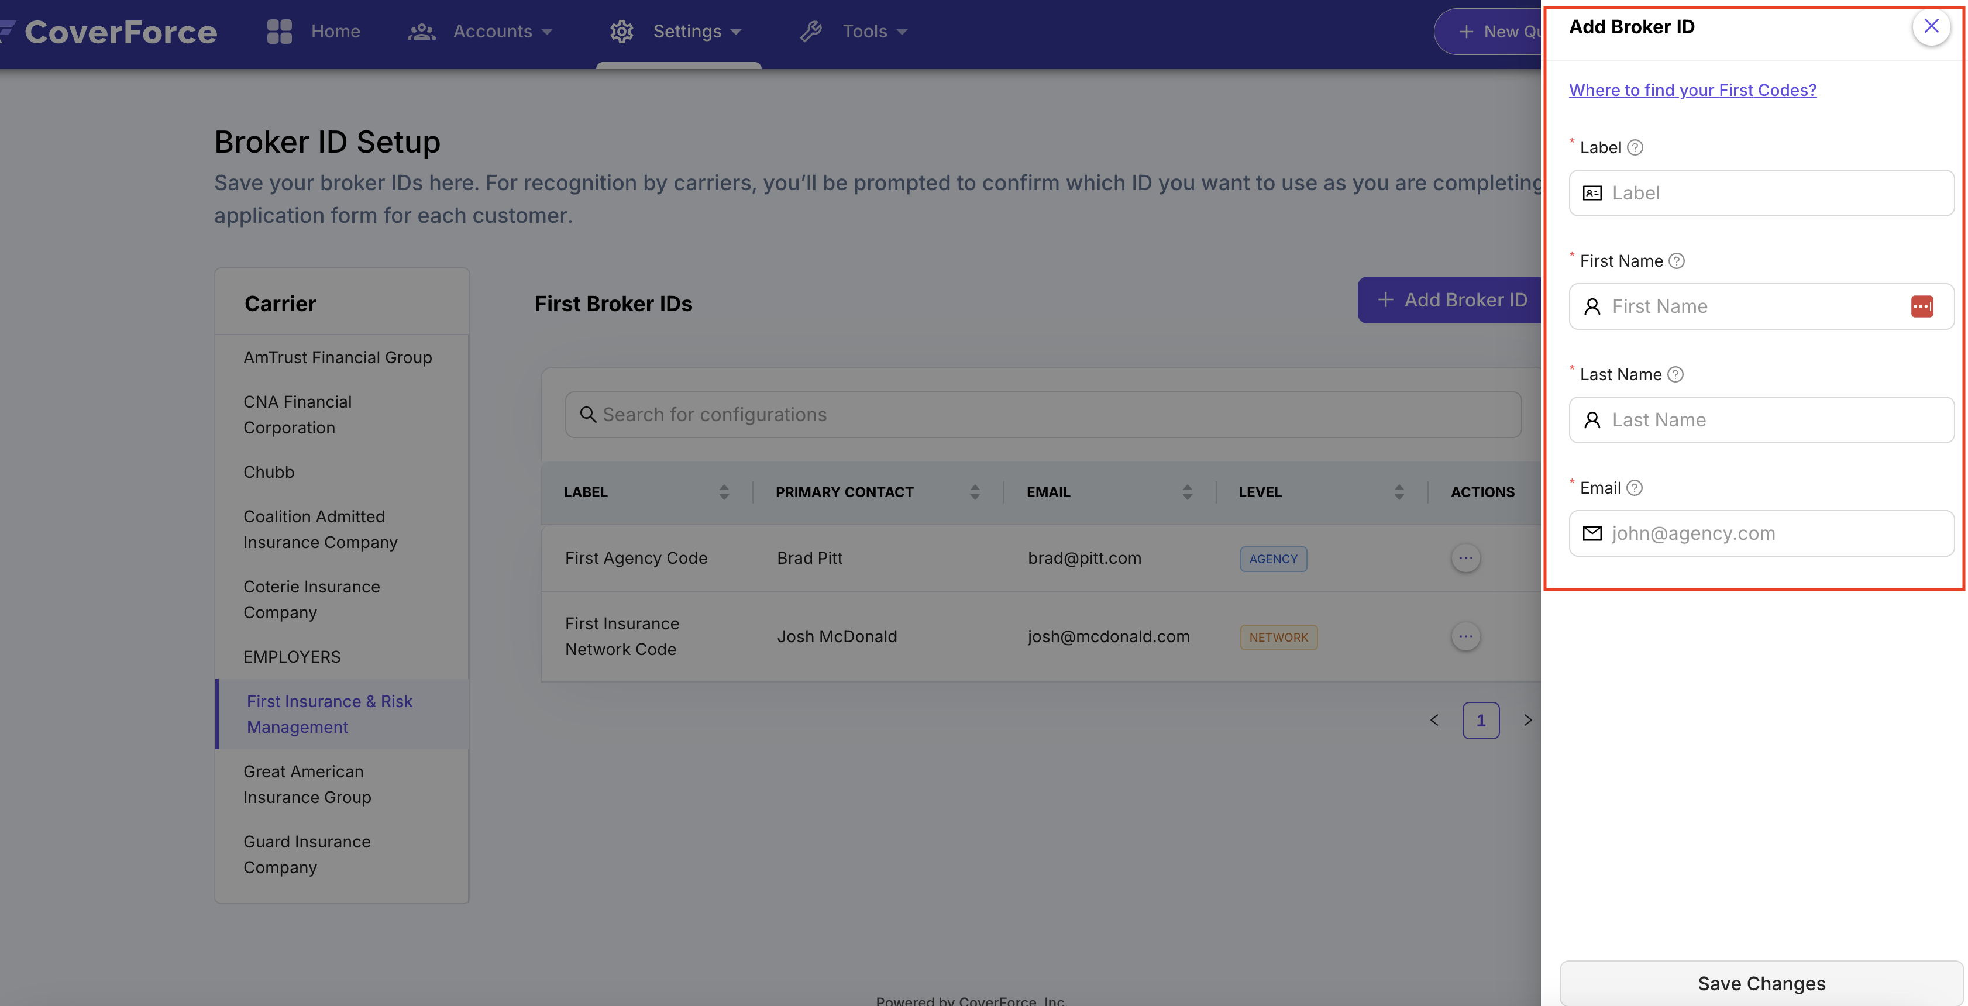Click page 1 pagination button
The height and width of the screenshot is (1006, 1968).
click(1481, 721)
